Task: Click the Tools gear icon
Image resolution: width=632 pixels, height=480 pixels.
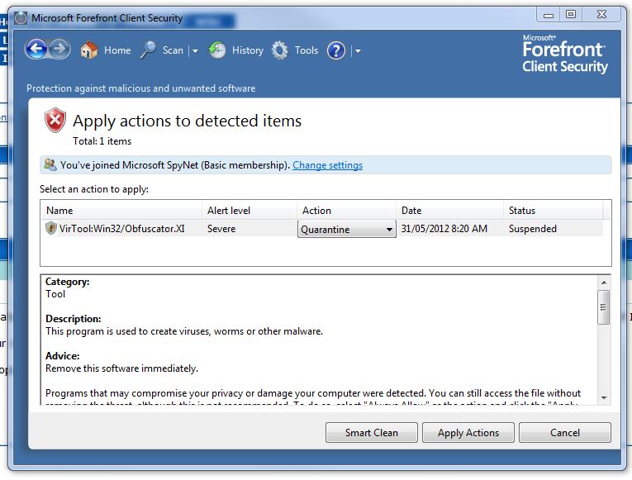Action: (281, 50)
